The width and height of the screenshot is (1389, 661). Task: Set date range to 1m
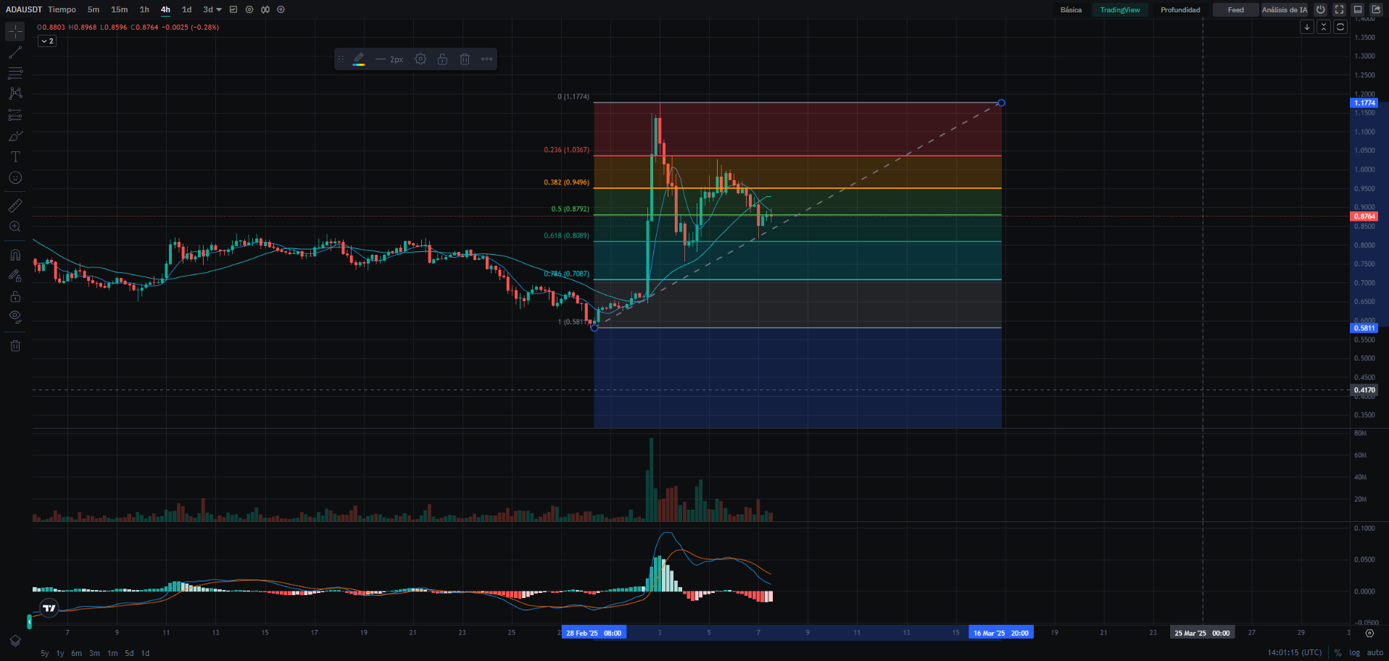pos(112,653)
